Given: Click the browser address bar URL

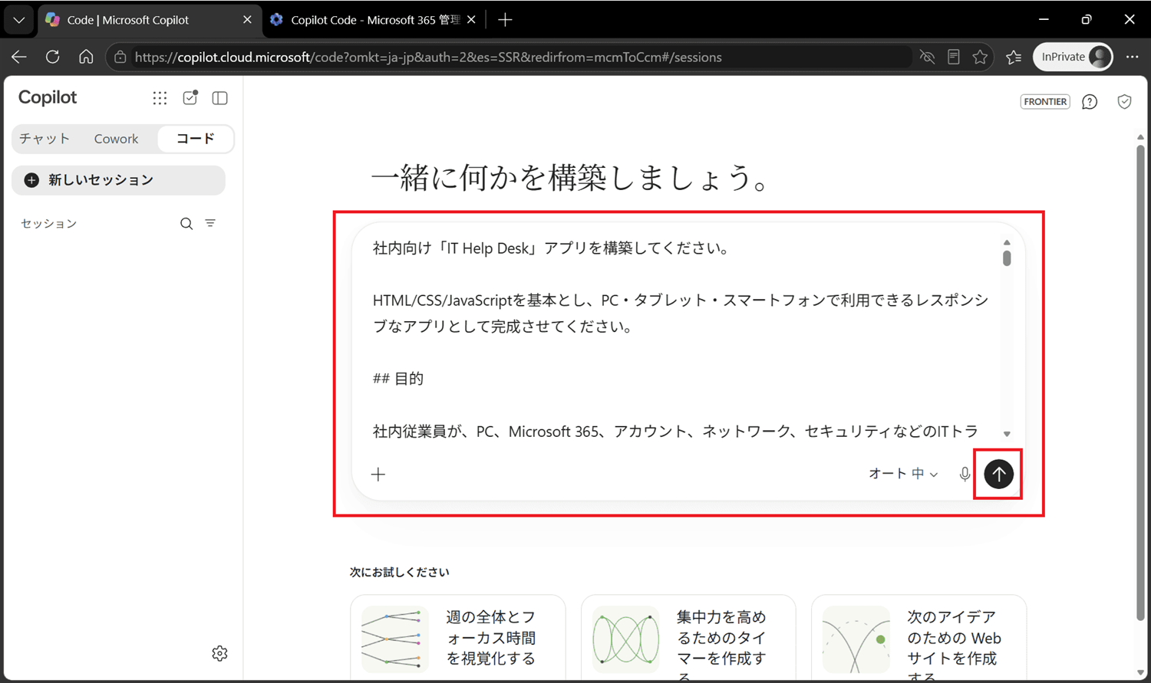Looking at the screenshot, I should point(428,57).
